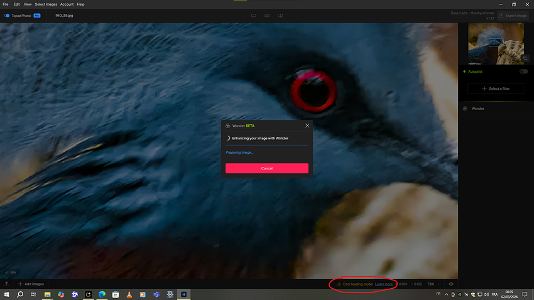The image size is (534, 300).
Task: Open the File menu
Action: tap(5, 4)
